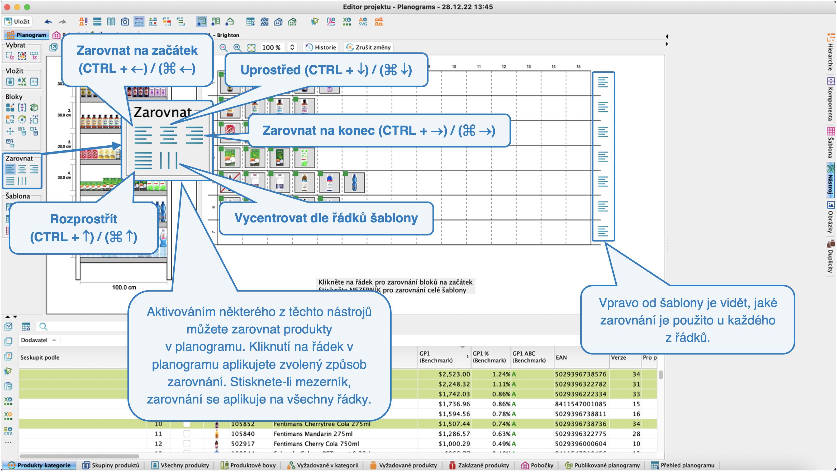Toggle center alignment tool in left Zarovnat panel
This screenshot has width=837, height=472.
click(22, 169)
